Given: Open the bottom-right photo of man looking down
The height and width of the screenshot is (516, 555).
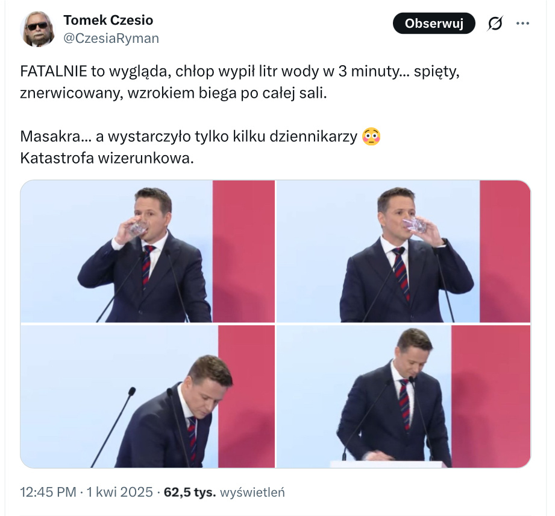Looking at the screenshot, I should pyautogui.click(x=403, y=397).
